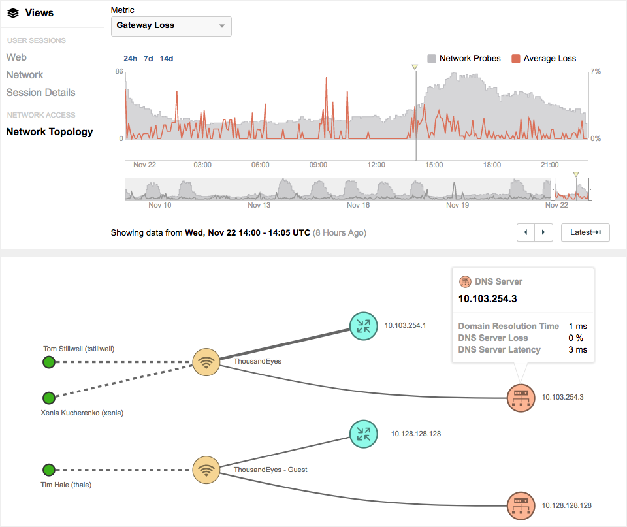
Task: Open the Web user sessions view
Action: (16, 57)
